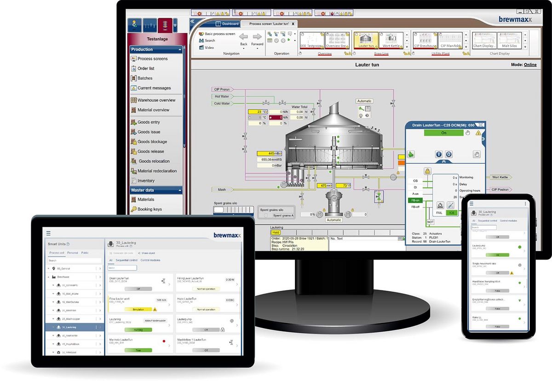The image size is (552, 381).
Task: Collapse the Production section in sidebar
Action: [x=179, y=49]
